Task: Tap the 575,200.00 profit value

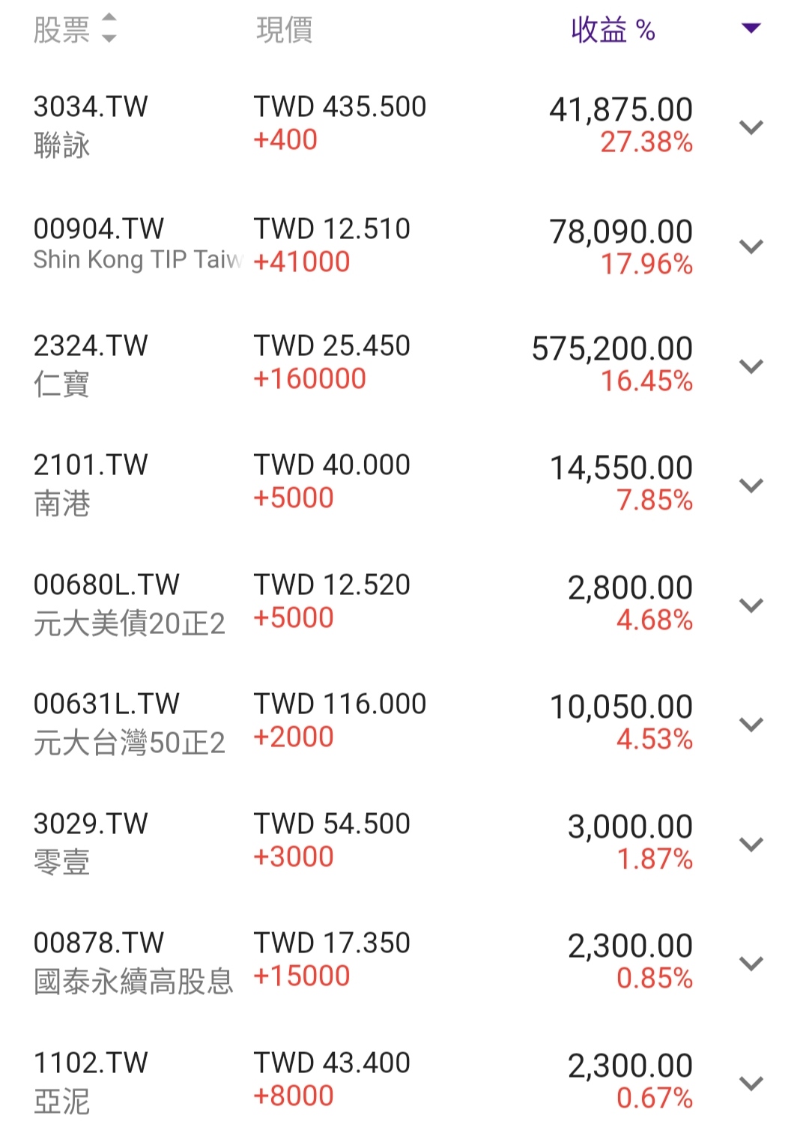Action: coord(612,349)
